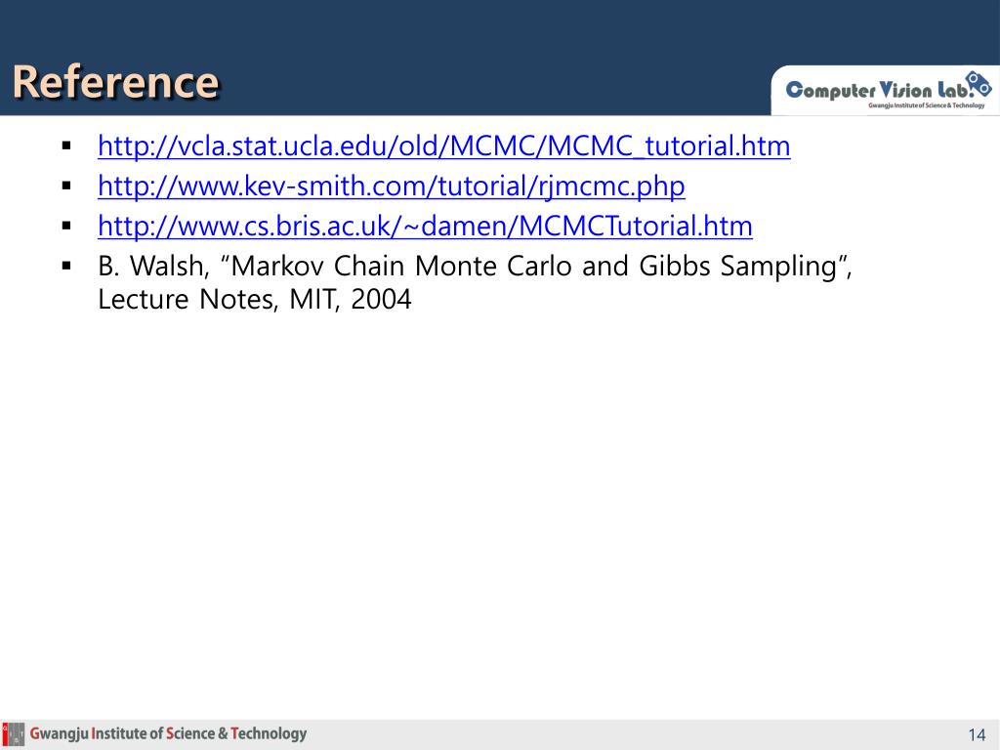Click the slide number 14

977,735
